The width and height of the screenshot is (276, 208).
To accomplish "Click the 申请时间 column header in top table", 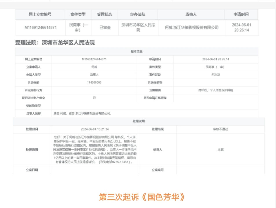I will pos(241,14).
